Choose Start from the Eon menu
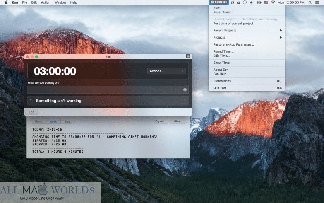The height and width of the screenshot is (203, 324). click(217, 8)
